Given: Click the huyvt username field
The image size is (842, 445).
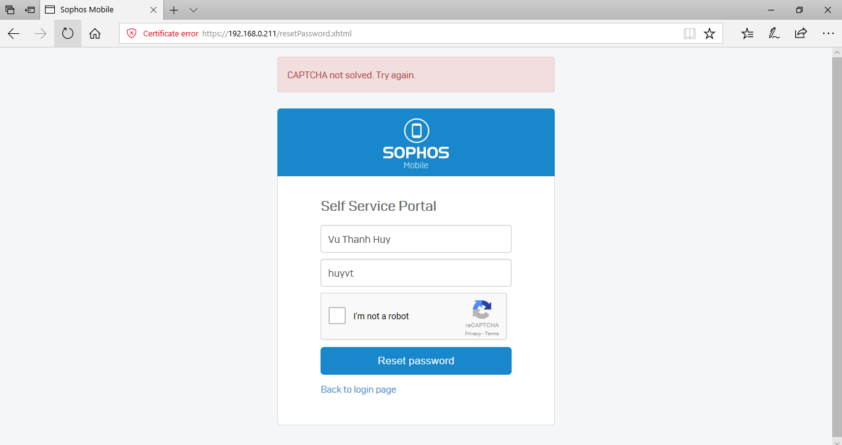Looking at the screenshot, I should pyautogui.click(x=416, y=272).
